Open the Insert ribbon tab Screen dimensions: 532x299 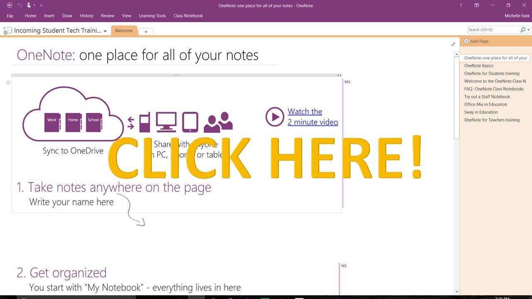(49, 16)
